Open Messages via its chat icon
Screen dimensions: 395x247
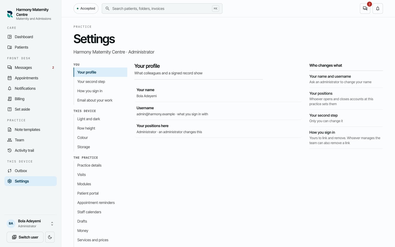click(10, 68)
